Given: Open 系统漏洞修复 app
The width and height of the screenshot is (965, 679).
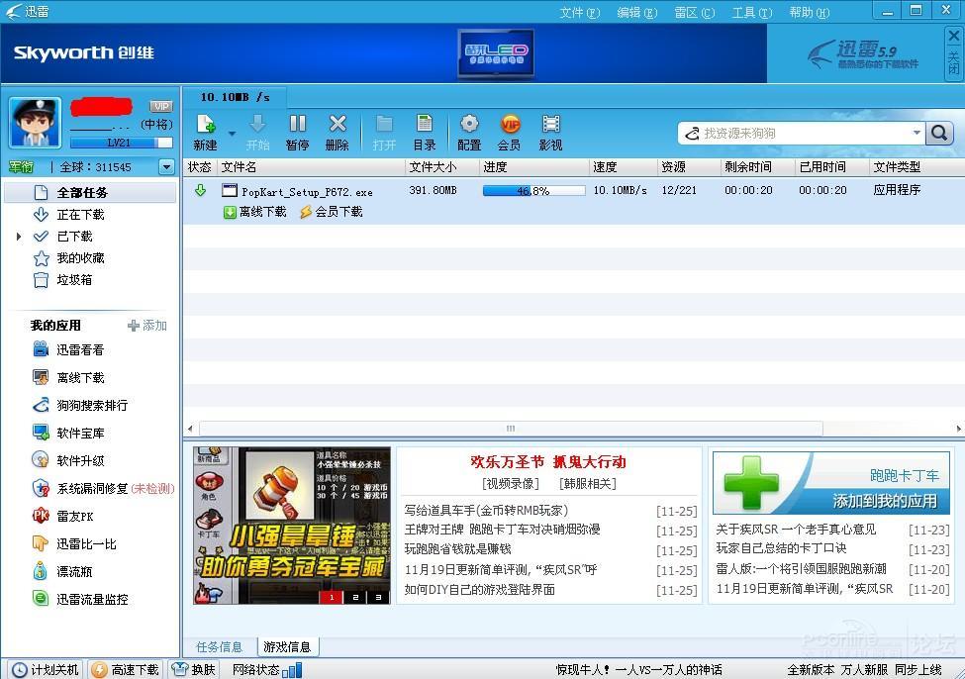Looking at the screenshot, I should [92, 488].
